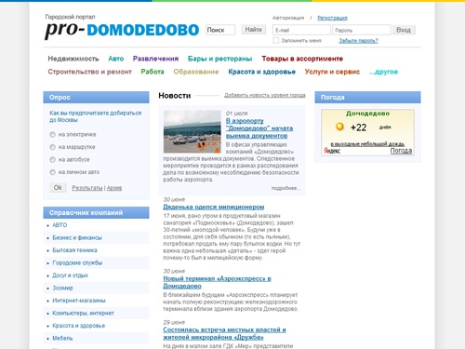The width and height of the screenshot is (465, 349).
Task: Focus the E-mail login field
Action: click(x=301, y=30)
